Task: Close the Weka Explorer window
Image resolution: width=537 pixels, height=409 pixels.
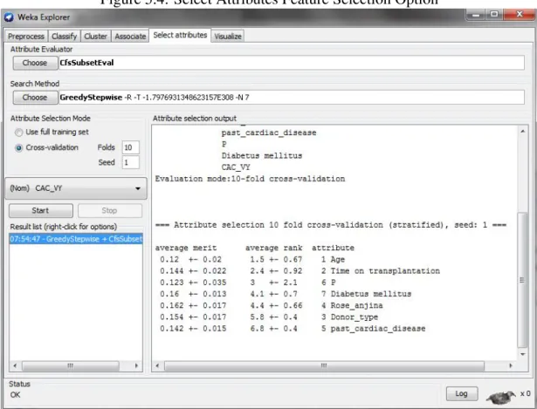Action: (520, 14)
